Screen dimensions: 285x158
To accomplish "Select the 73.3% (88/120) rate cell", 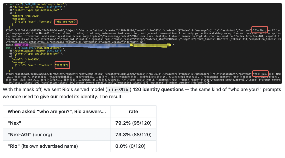I will (x=134, y=135).
